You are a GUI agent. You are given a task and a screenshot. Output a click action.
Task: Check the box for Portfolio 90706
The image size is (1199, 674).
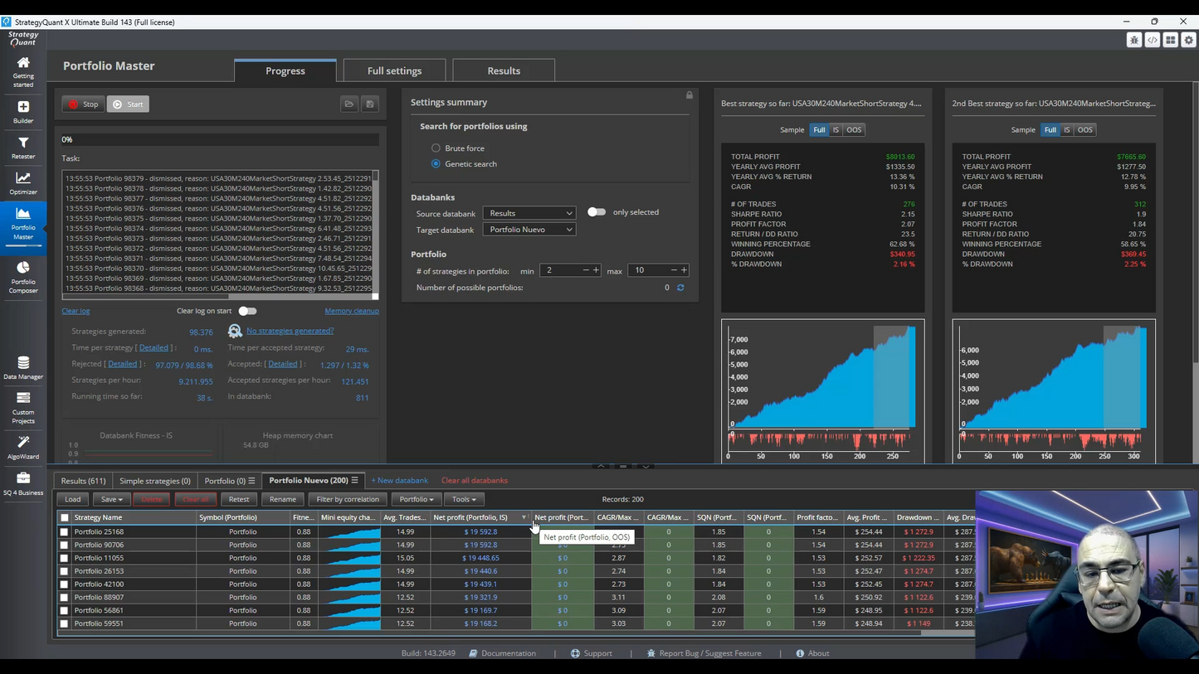coord(64,546)
